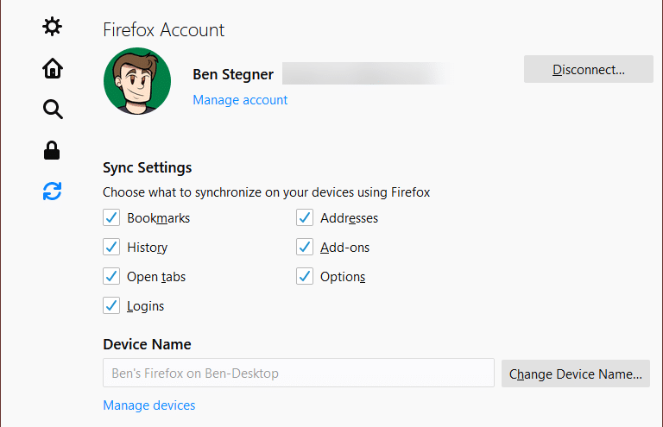The width and height of the screenshot is (663, 427).
Task: Disable Open tabs syncing
Action: pos(111,277)
